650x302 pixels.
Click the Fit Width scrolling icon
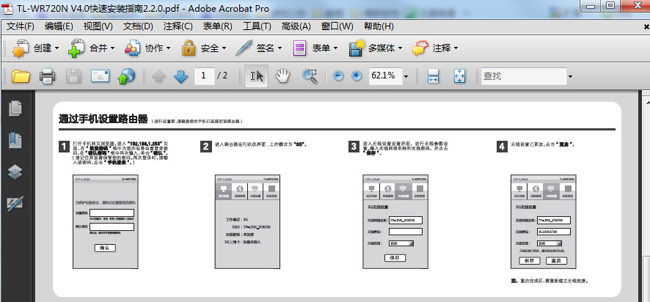[433, 76]
